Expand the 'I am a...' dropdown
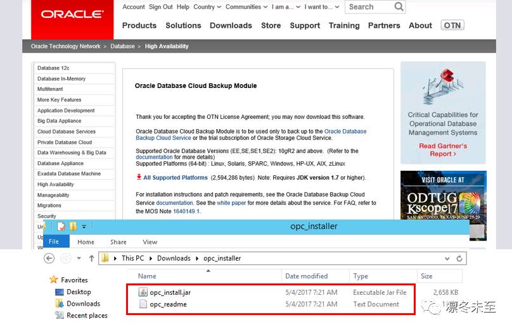Image resolution: width=512 pixels, height=329 pixels. (x=286, y=7)
